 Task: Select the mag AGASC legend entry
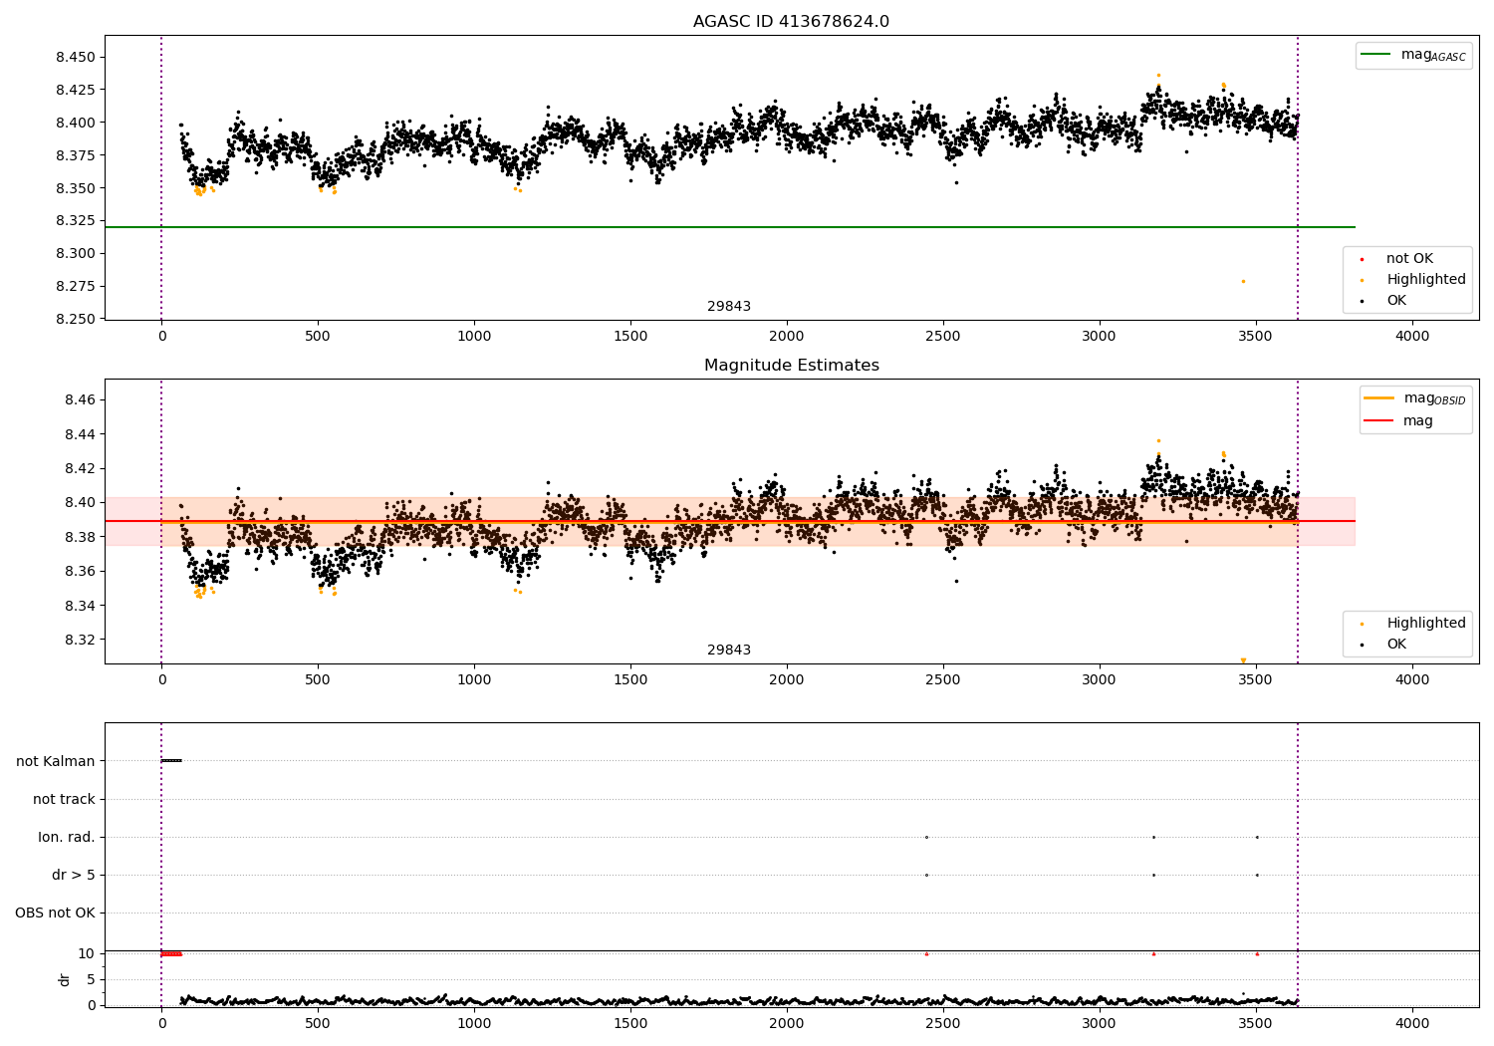(1413, 55)
